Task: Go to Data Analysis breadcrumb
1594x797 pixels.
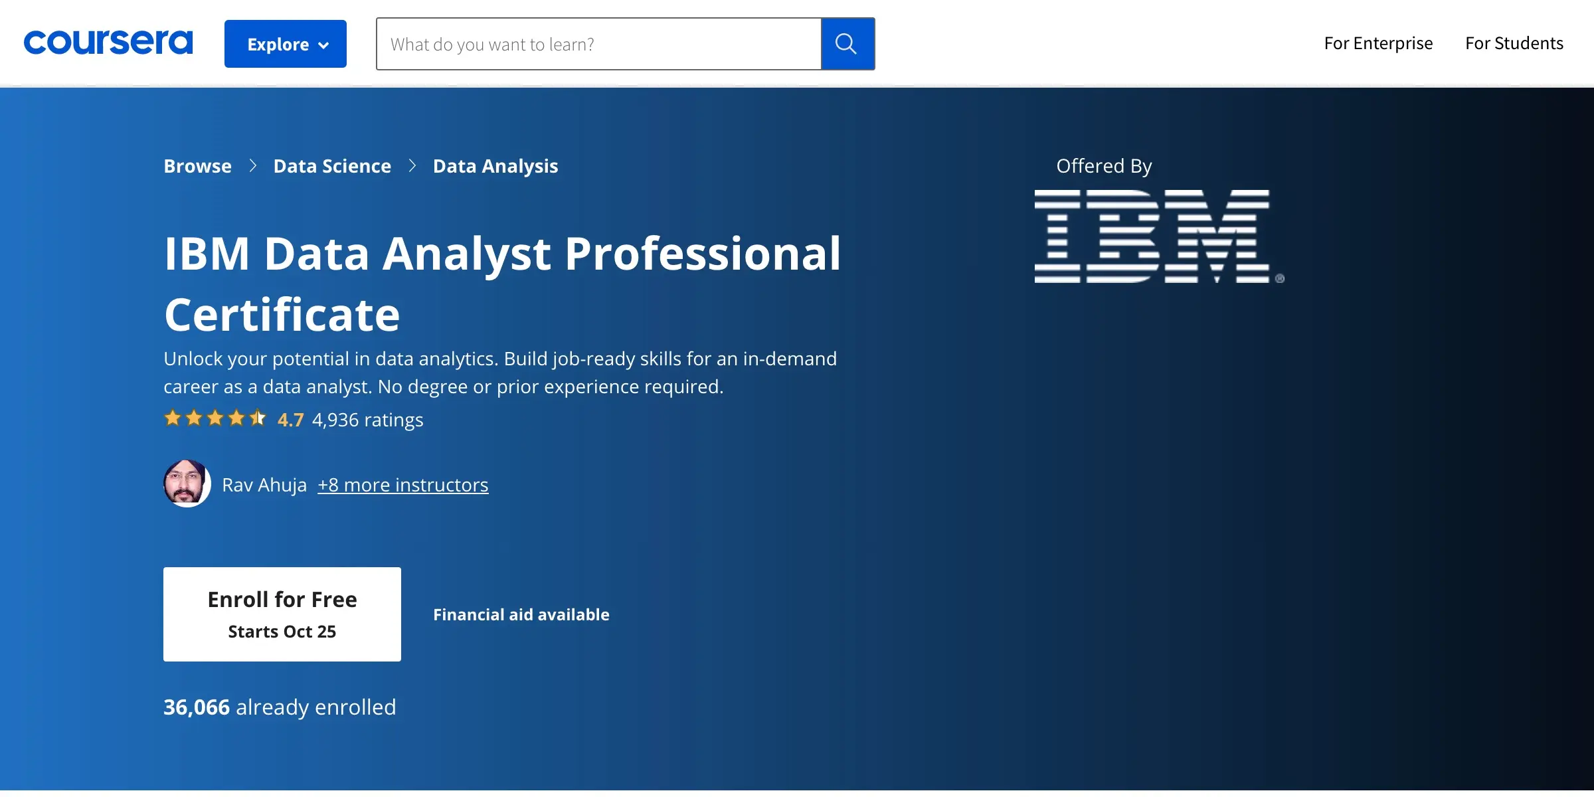Action: [x=495, y=166]
